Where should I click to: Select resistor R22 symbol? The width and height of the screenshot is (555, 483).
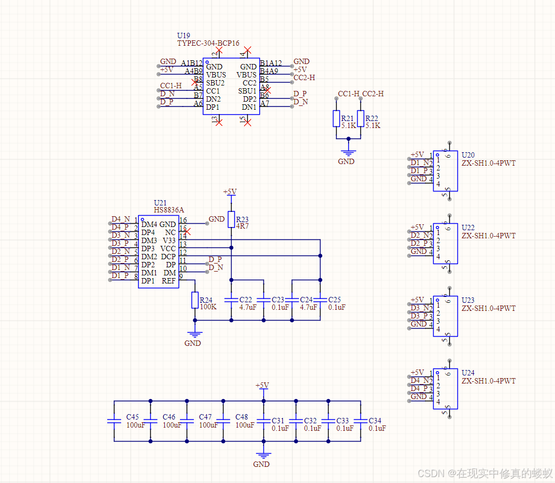360,118
